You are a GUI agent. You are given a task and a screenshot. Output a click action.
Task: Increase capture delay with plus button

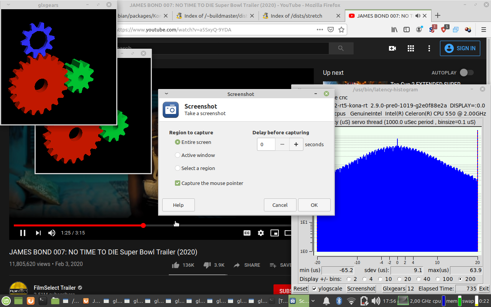point(296,144)
